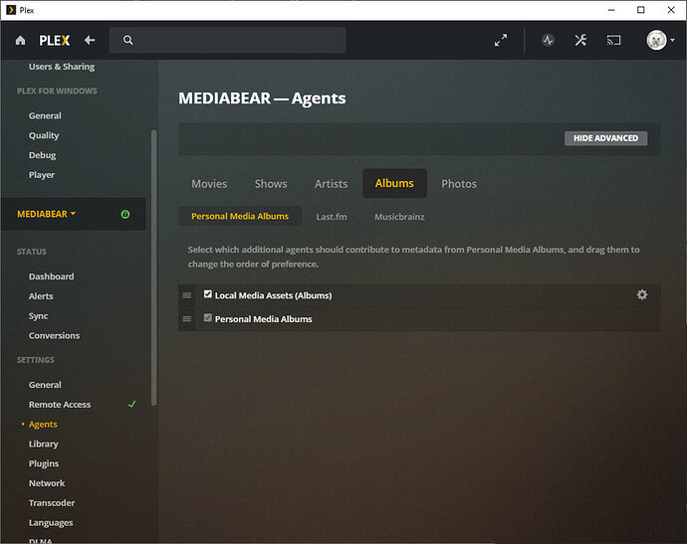The height and width of the screenshot is (544, 687).
Task: Open Debug settings
Action: tap(42, 155)
